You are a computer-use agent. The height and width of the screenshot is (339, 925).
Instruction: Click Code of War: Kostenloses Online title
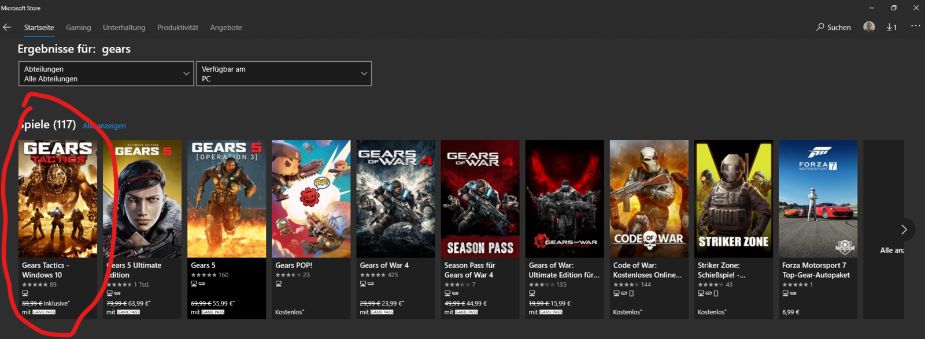coord(647,270)
